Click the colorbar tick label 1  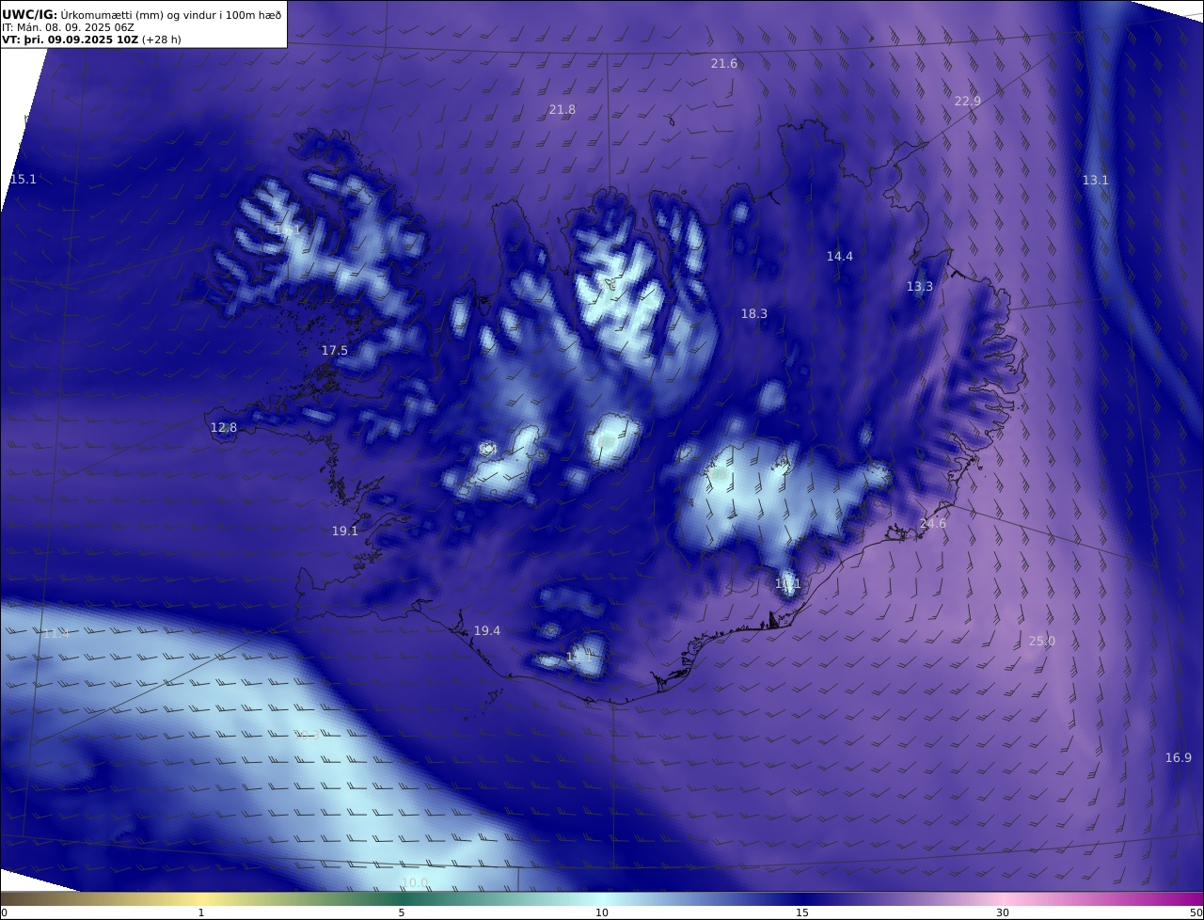[200, 912]
